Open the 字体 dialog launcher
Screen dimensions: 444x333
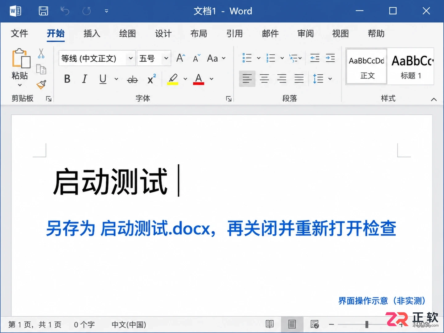click(229, 99)
